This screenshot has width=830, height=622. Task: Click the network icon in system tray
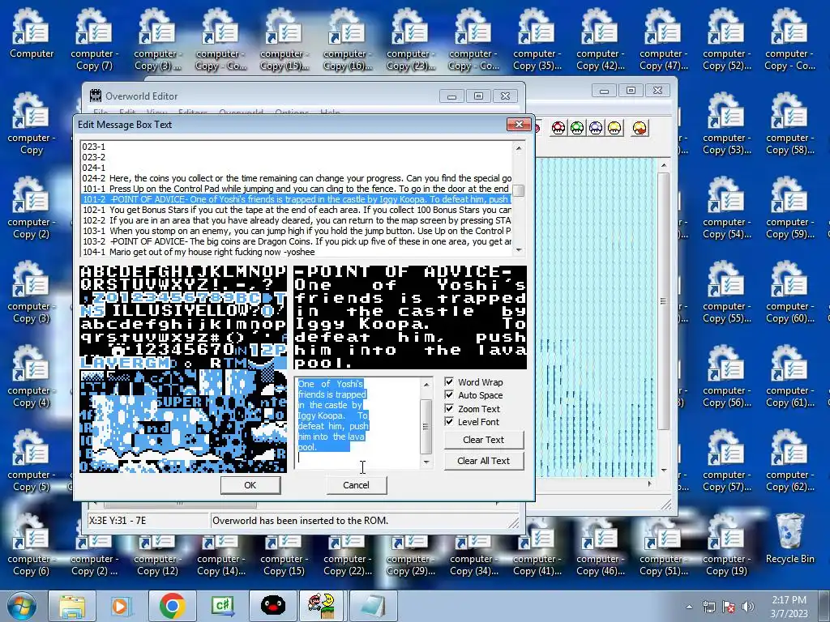click(x=708, y=607)
